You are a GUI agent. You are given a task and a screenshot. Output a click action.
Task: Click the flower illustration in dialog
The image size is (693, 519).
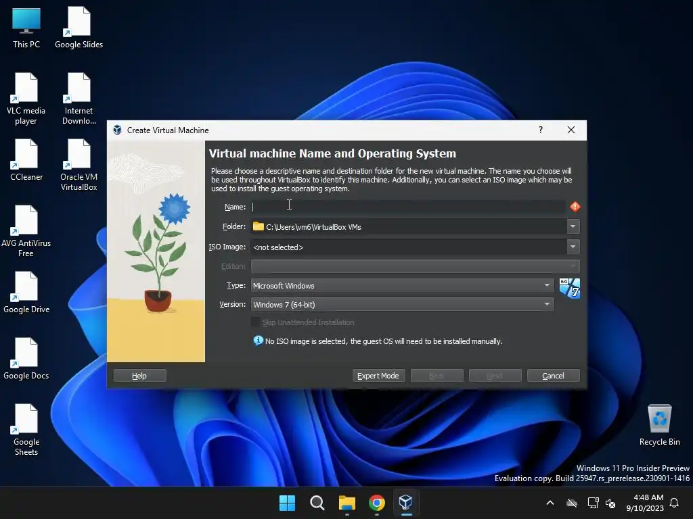pyautogui.click(x=156, y=251)
